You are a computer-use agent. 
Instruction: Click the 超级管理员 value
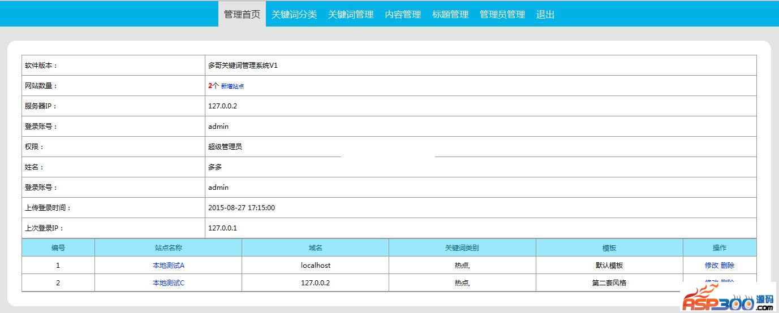pyautogui.click(x=225, y=147)
